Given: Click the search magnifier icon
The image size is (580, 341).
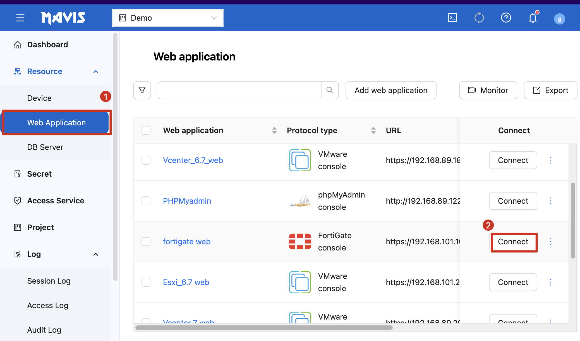Looking at the screenshot, I should coord(330,90).
